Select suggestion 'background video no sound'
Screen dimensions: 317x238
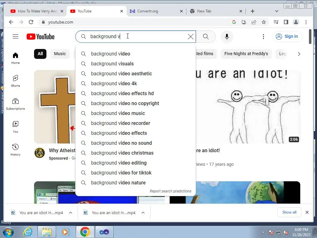pos(136,143)
